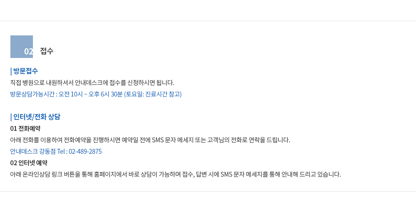
Task: Click the phone reservation SMS description sentence
Action: click(x=150, y=140)
